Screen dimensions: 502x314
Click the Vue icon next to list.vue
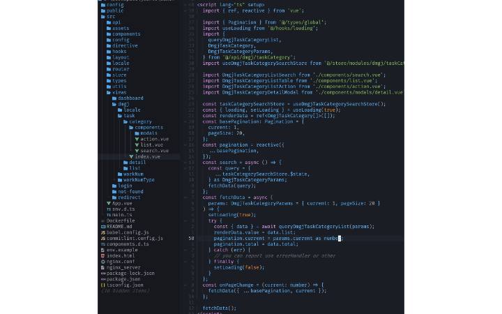(137, 145)
